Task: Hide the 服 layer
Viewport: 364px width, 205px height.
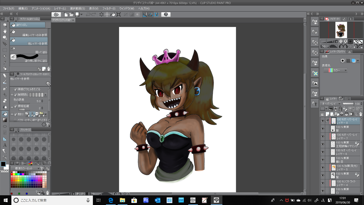Action: click(323, 129)
